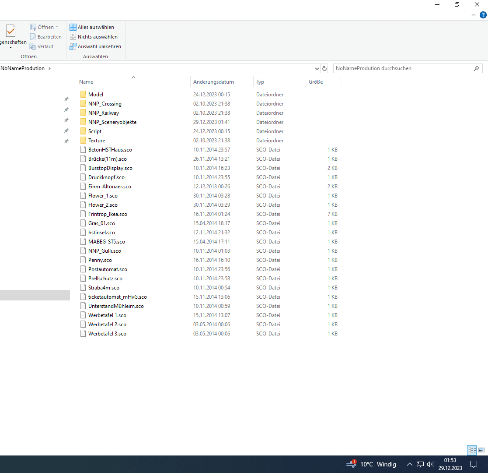Click the Bearbeiten edit icon
488x473 pixels.
[33, 37]
